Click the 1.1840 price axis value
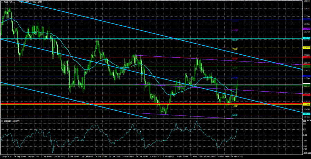Image resolution: width=311 pixels, height=159 pixels. 306,1
